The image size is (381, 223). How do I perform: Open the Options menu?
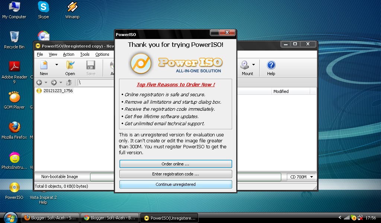tap(102, 54)
